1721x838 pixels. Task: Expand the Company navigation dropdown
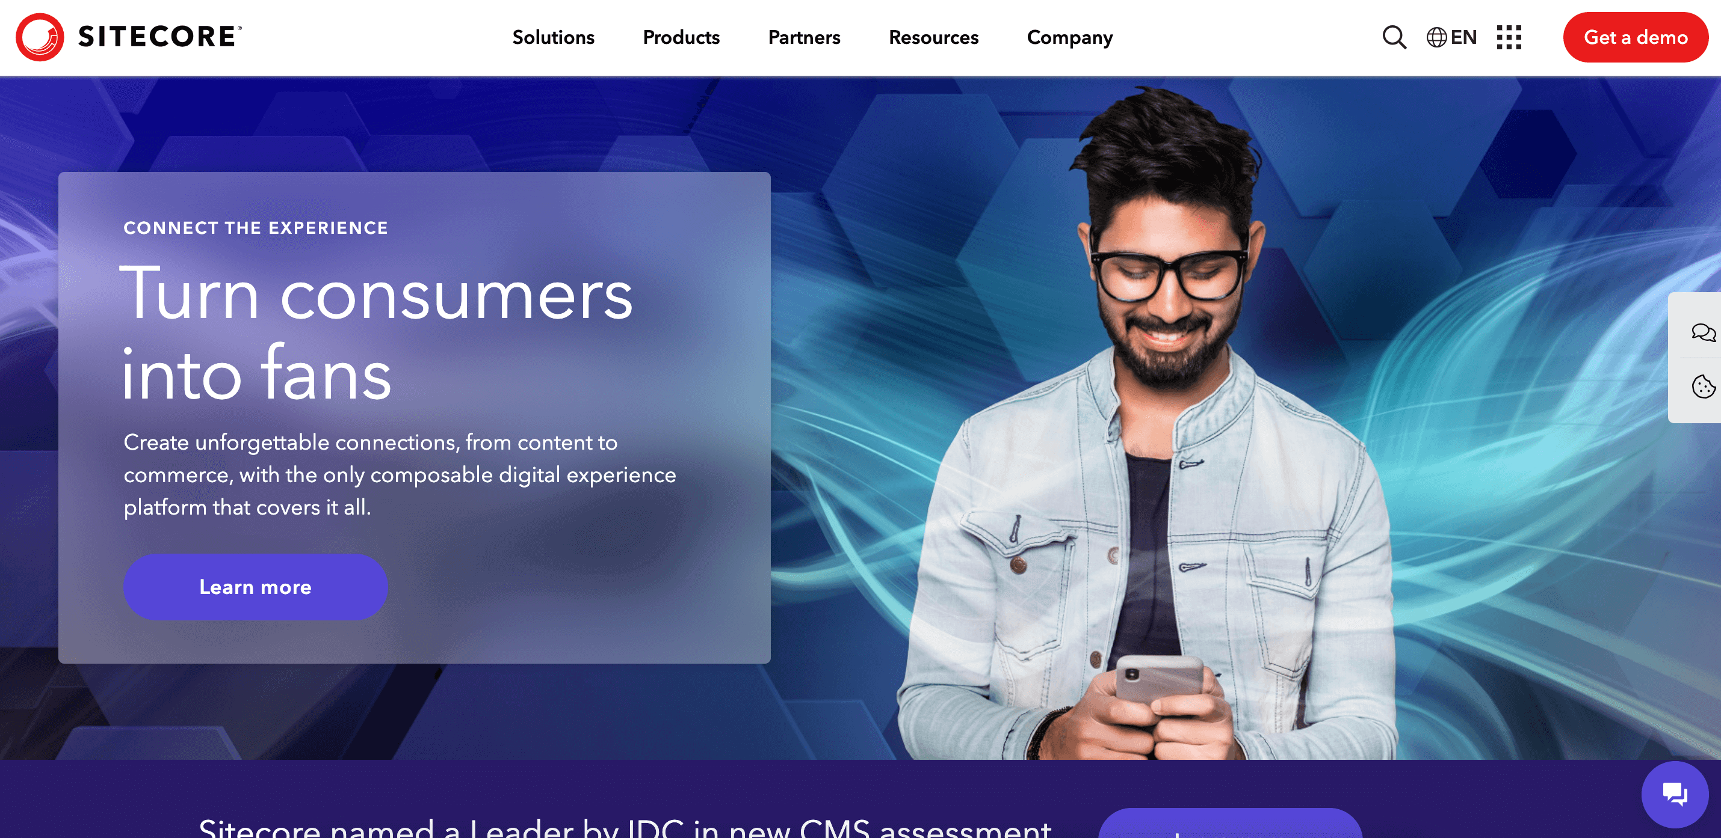coord(1070,37)
